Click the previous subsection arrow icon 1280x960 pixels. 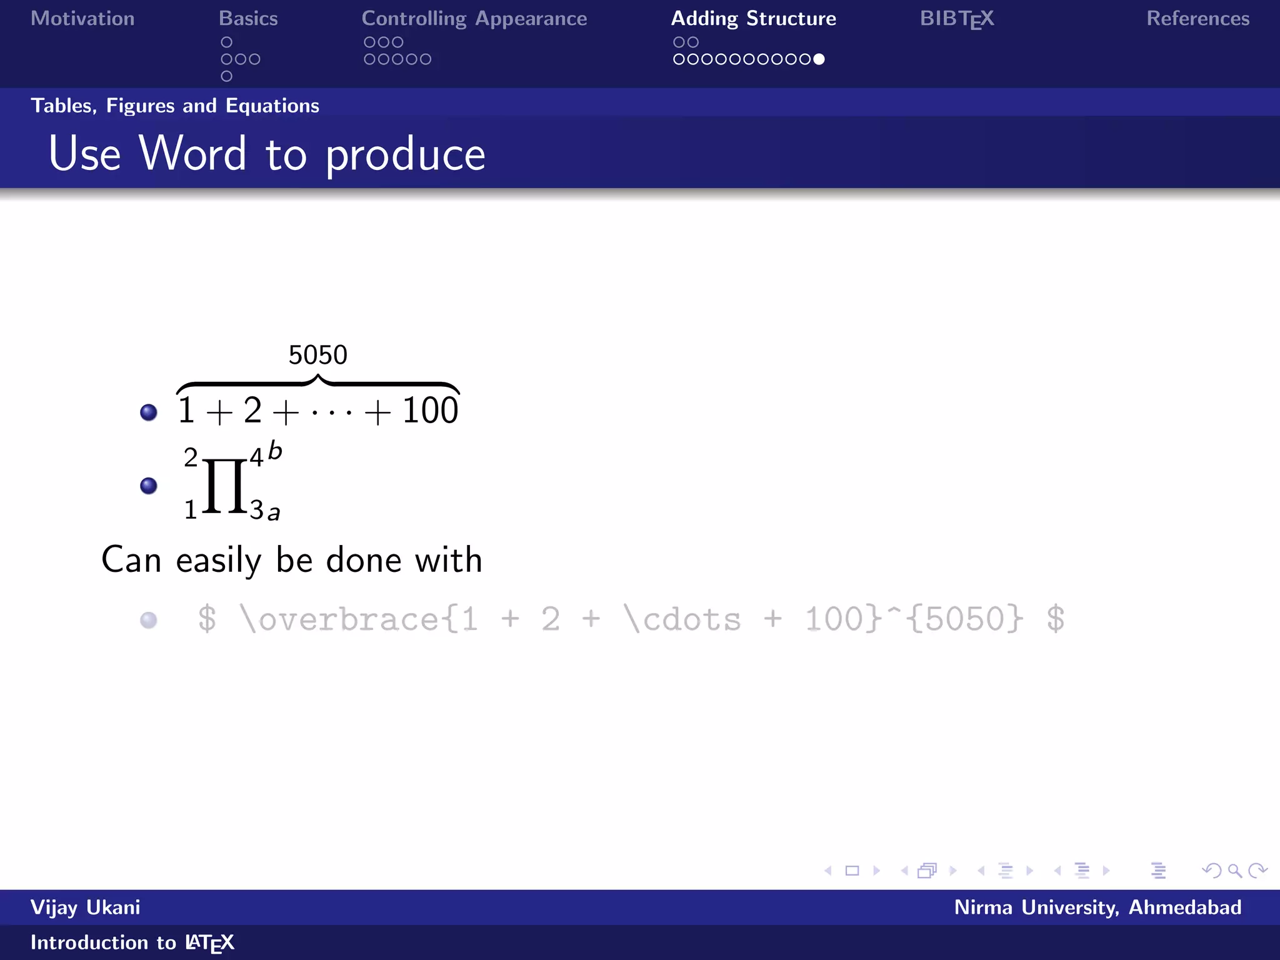click(981, 871)
